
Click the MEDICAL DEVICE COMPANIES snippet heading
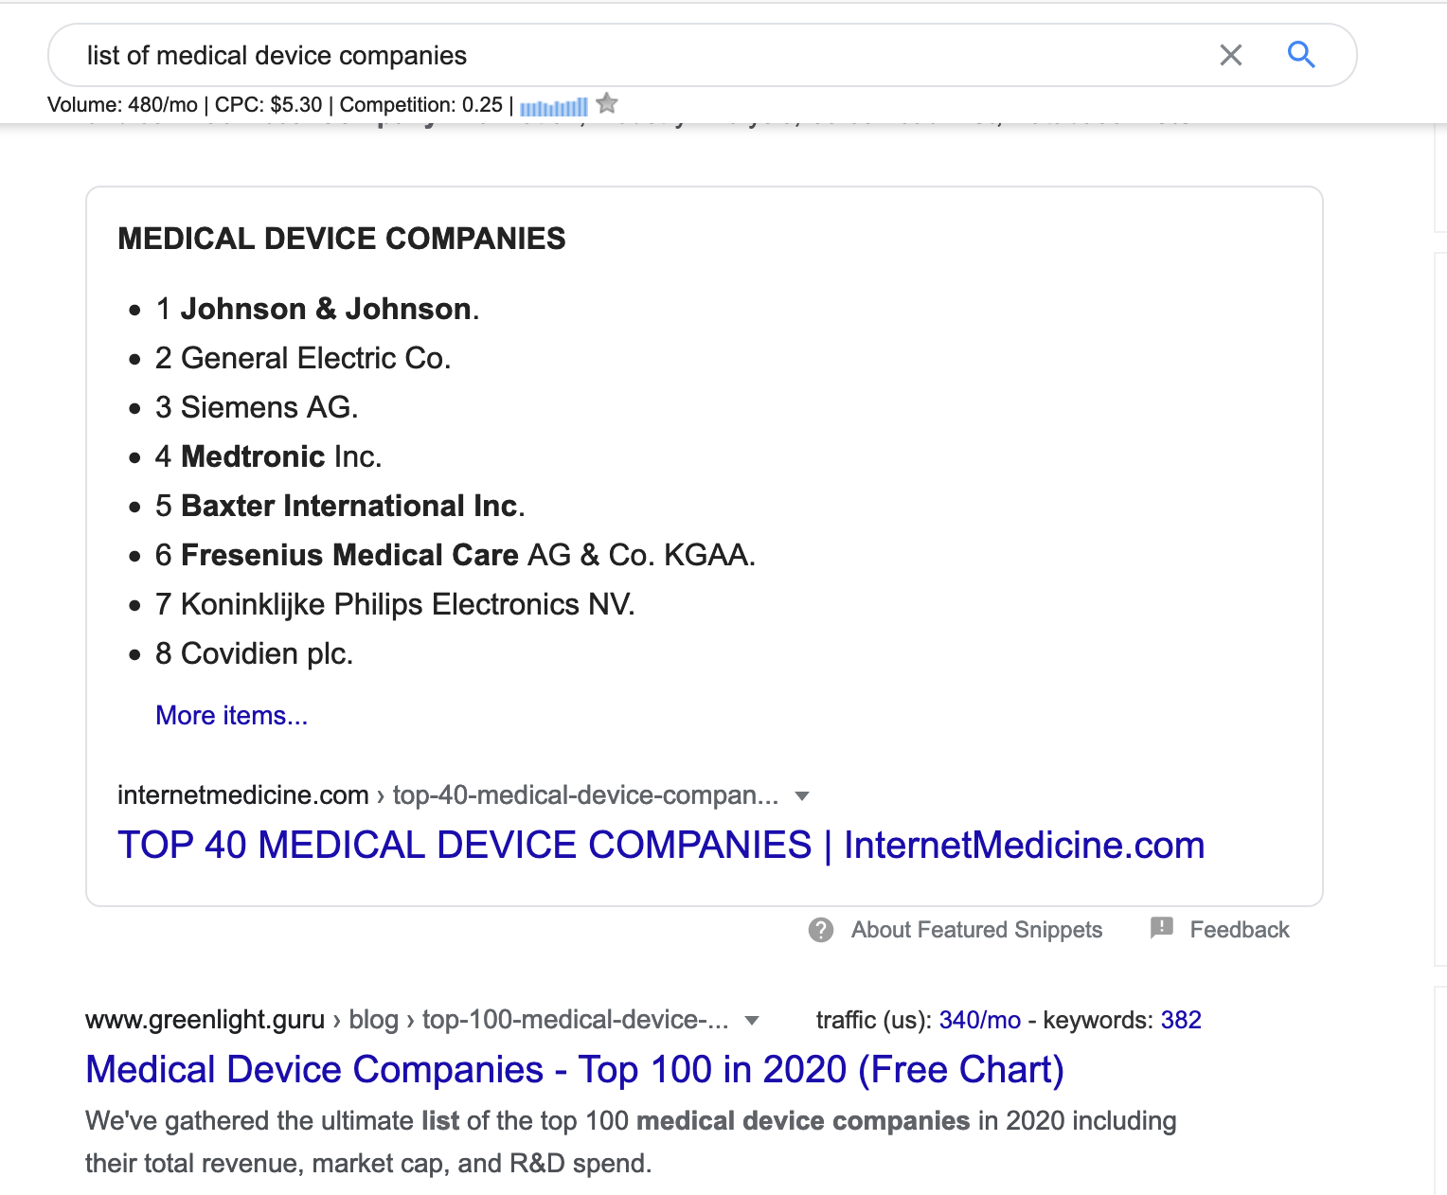tap(341, 239)
